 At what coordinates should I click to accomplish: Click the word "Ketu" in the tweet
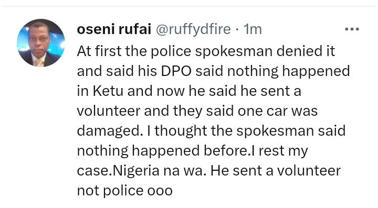108,91
